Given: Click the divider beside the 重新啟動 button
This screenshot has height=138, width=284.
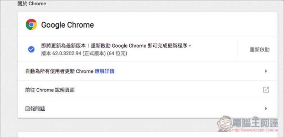Looking at the screenshot, I should pos(237,49).
